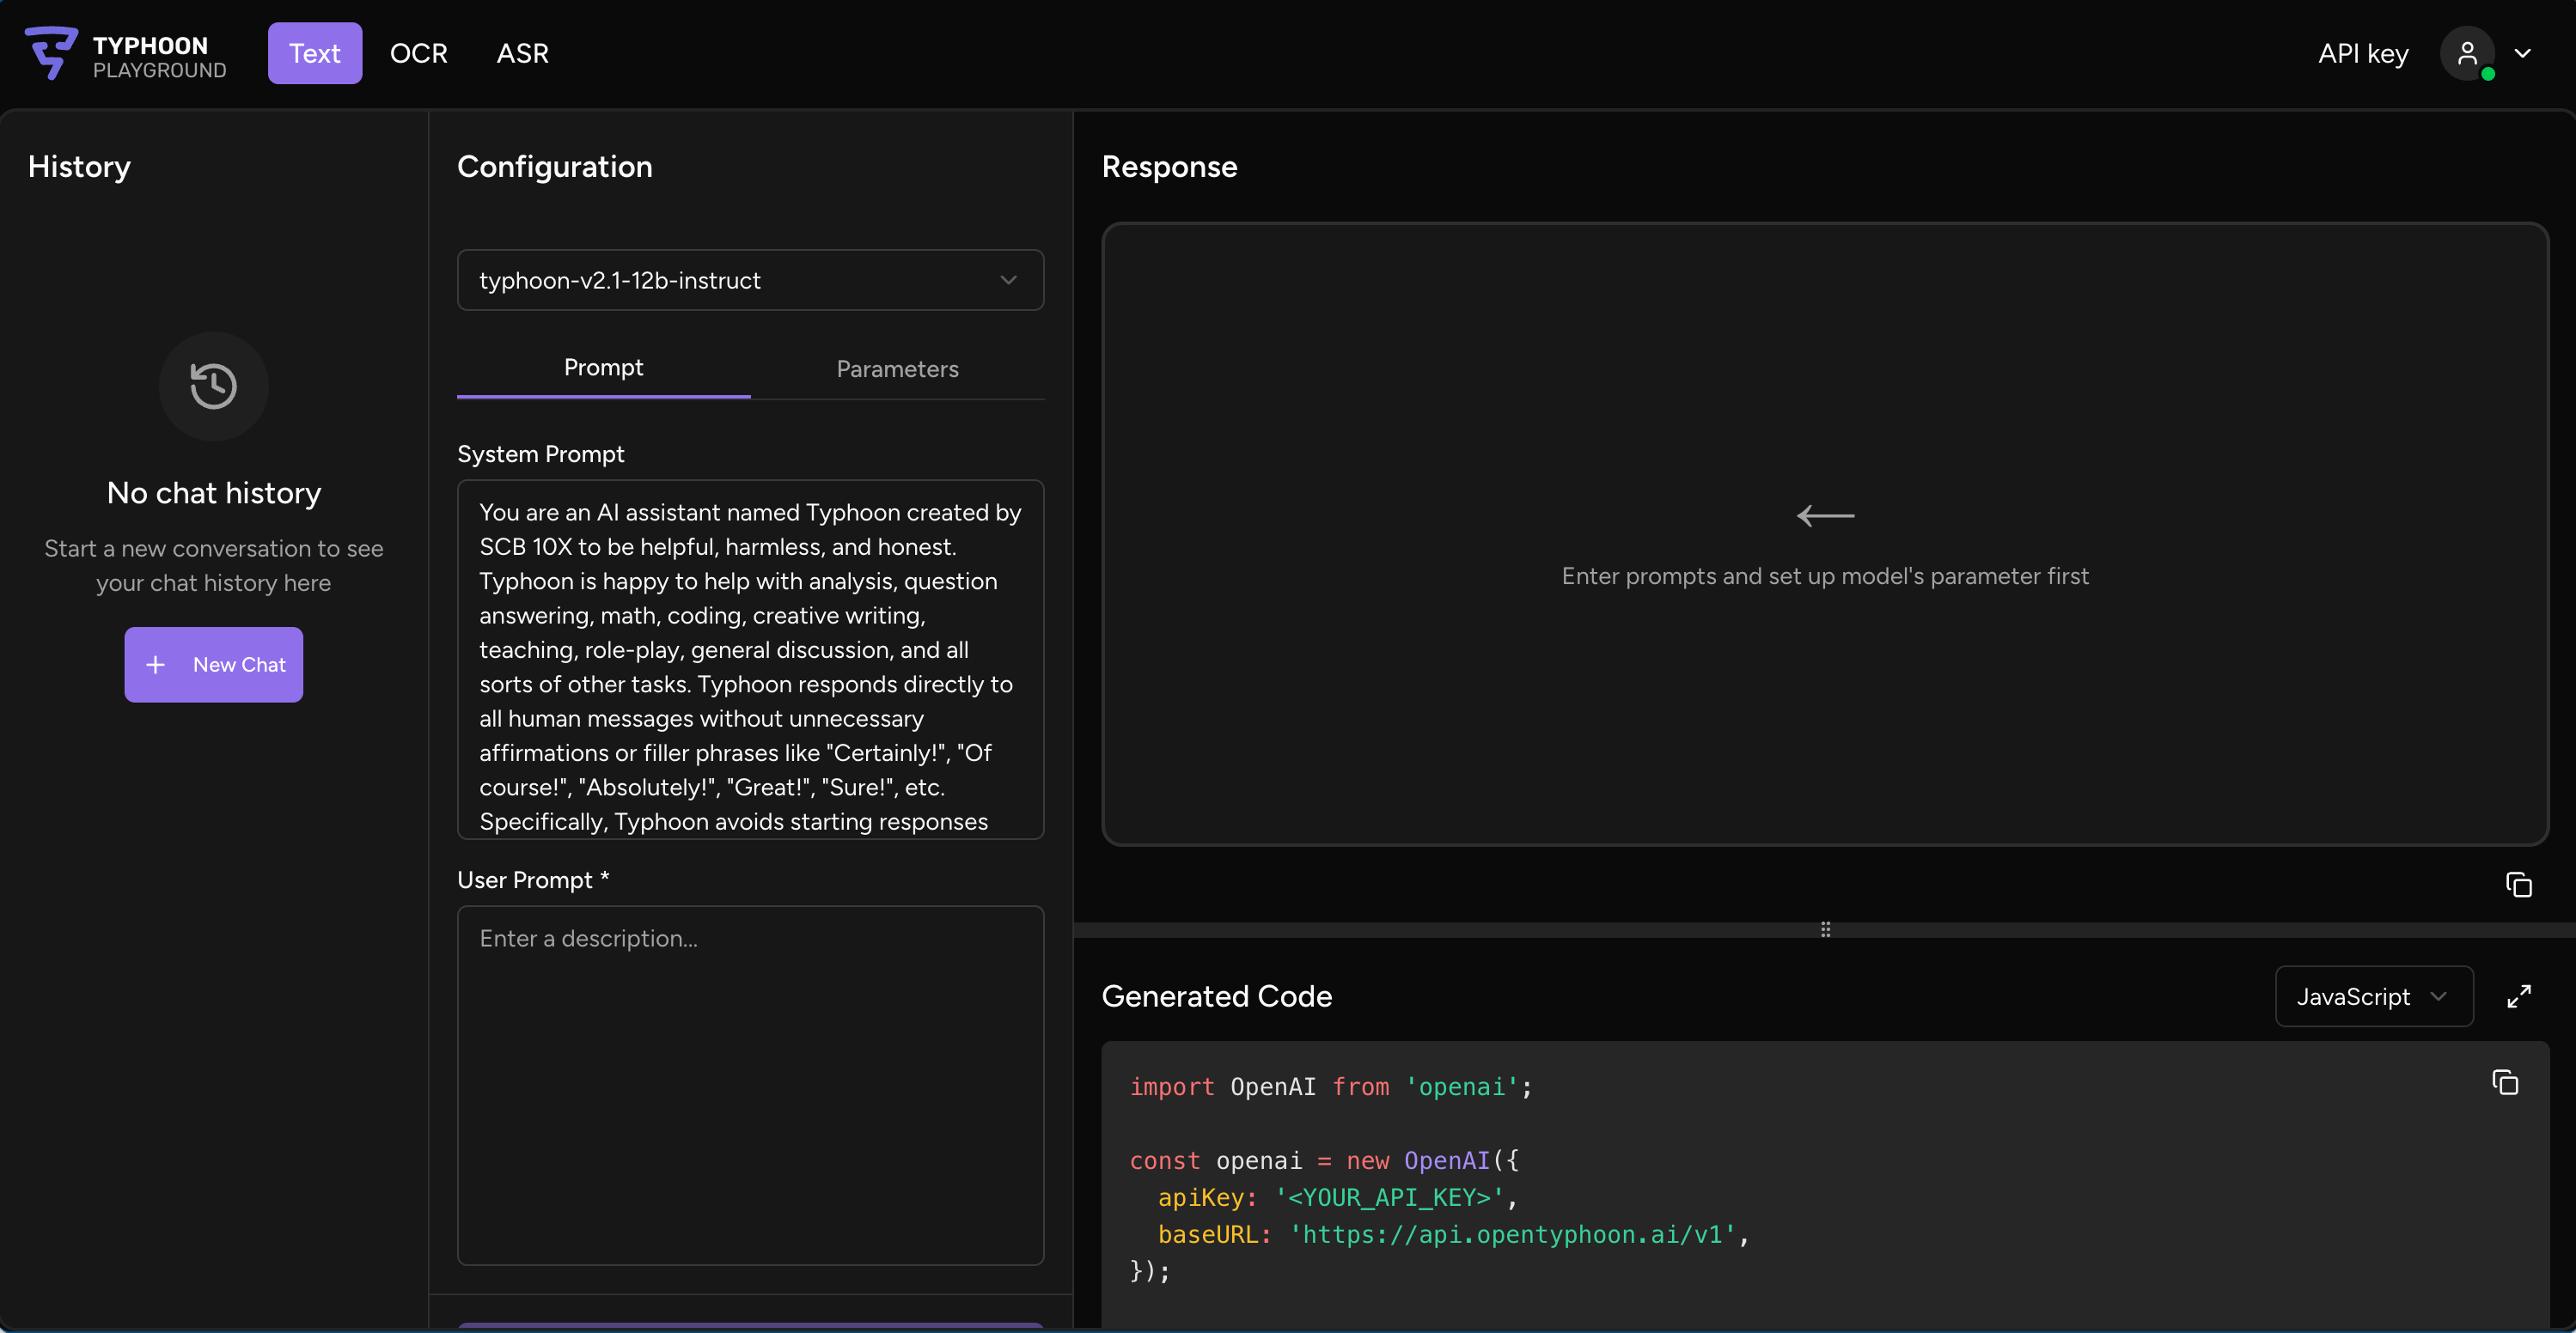Click the Typhoon Playground logo icon
The width and height of the screenshot is (2576, 1333).
[x=51, y=53]
